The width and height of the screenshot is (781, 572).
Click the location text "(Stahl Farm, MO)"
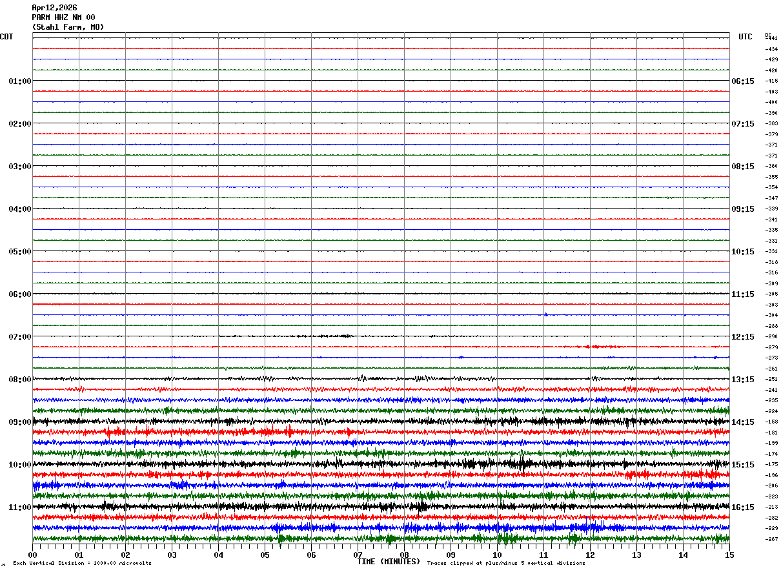(x=68, y=27)
